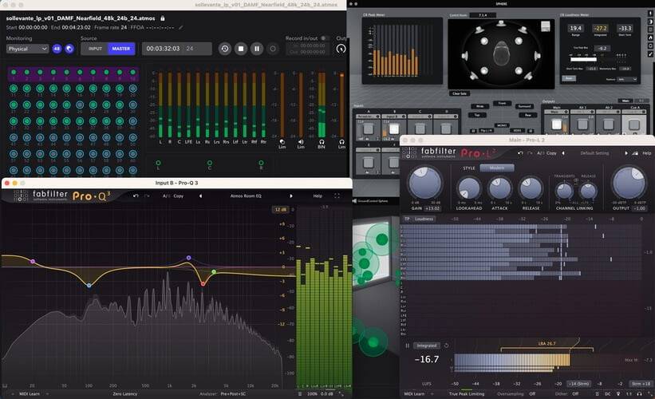This screenshot has height=399, width=655.
Task: Open the Modern style selector in Pro-L 2
Action: click(497, 168)
